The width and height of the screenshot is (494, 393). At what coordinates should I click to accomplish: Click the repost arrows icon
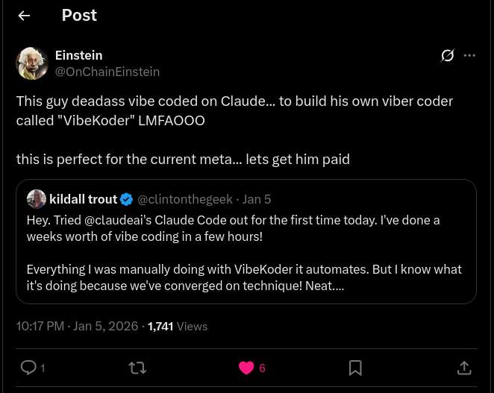click(137, 368)
